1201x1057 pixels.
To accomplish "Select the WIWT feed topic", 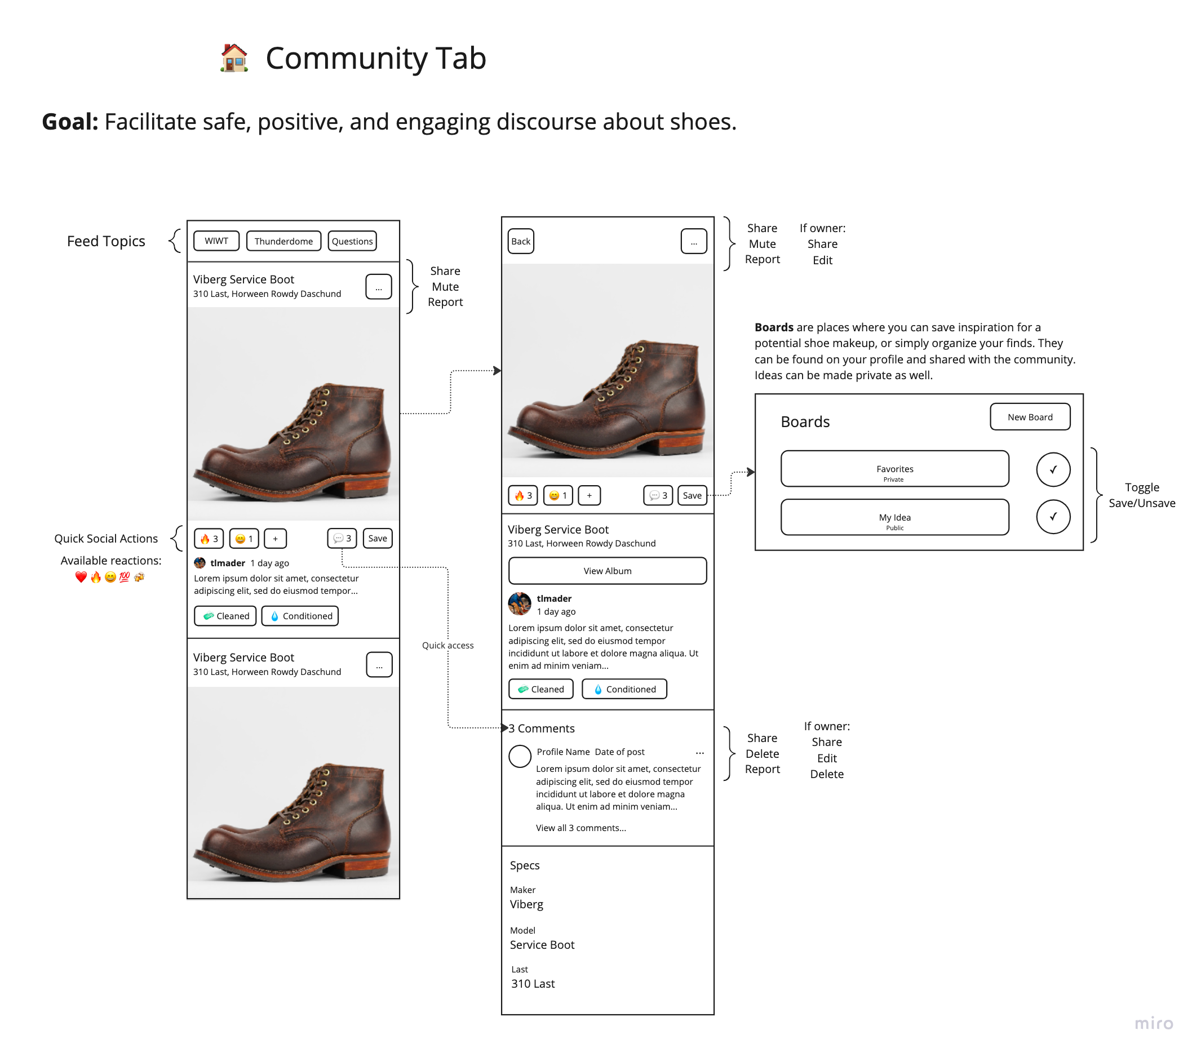I will (216, 241).
